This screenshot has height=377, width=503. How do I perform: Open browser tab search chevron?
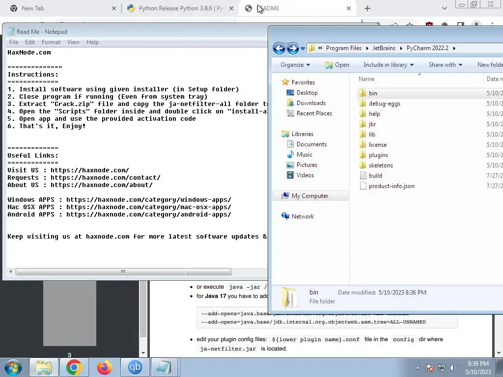[444, 8]
